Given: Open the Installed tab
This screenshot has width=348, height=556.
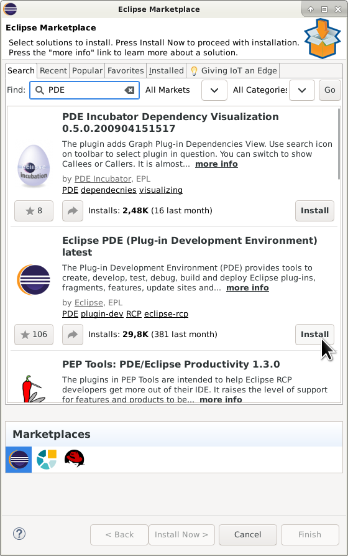Looking at the screenshot, I should pyautogui.click(x=166, y=70).
